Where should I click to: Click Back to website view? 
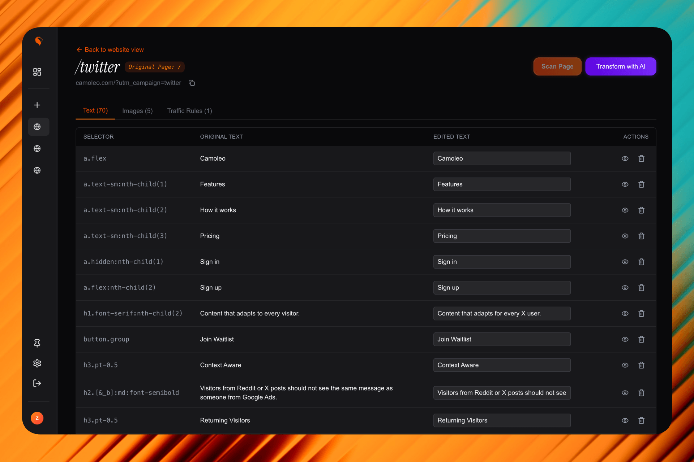[x=110, y=49]
